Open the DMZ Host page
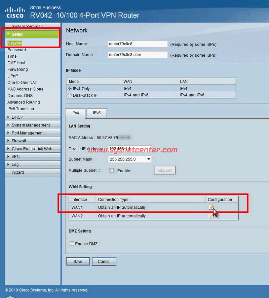The height and width of the screenshot is (298, 269). (x=16, y=63)
